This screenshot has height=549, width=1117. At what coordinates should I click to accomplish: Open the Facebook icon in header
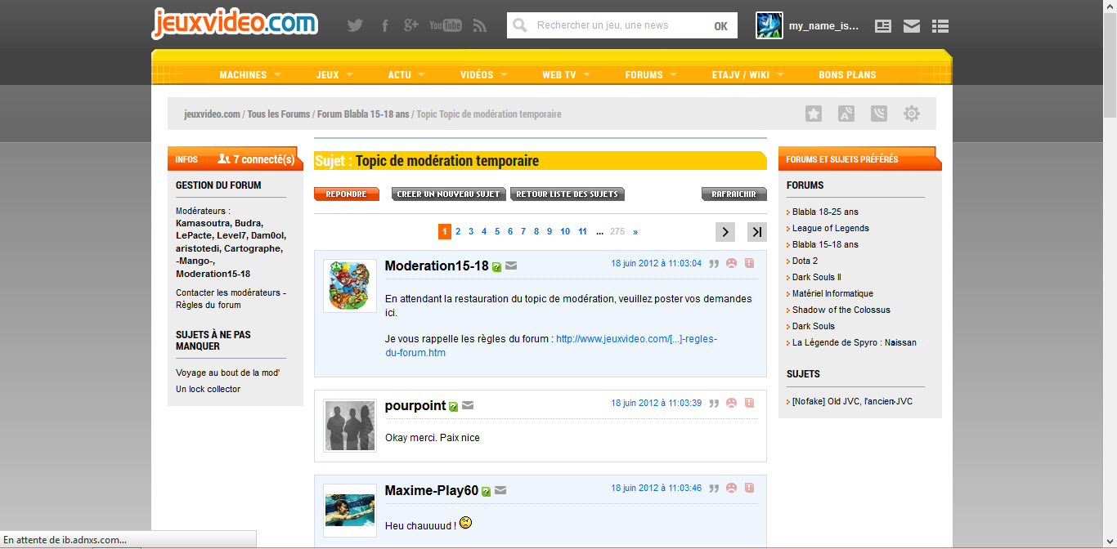click(385, 25)
